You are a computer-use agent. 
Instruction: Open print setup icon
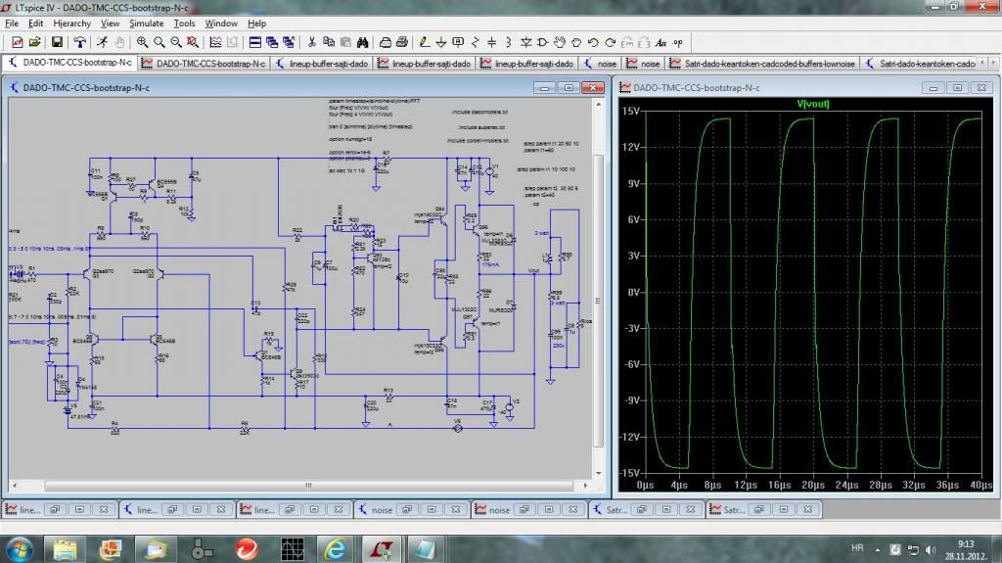(385, 42)
